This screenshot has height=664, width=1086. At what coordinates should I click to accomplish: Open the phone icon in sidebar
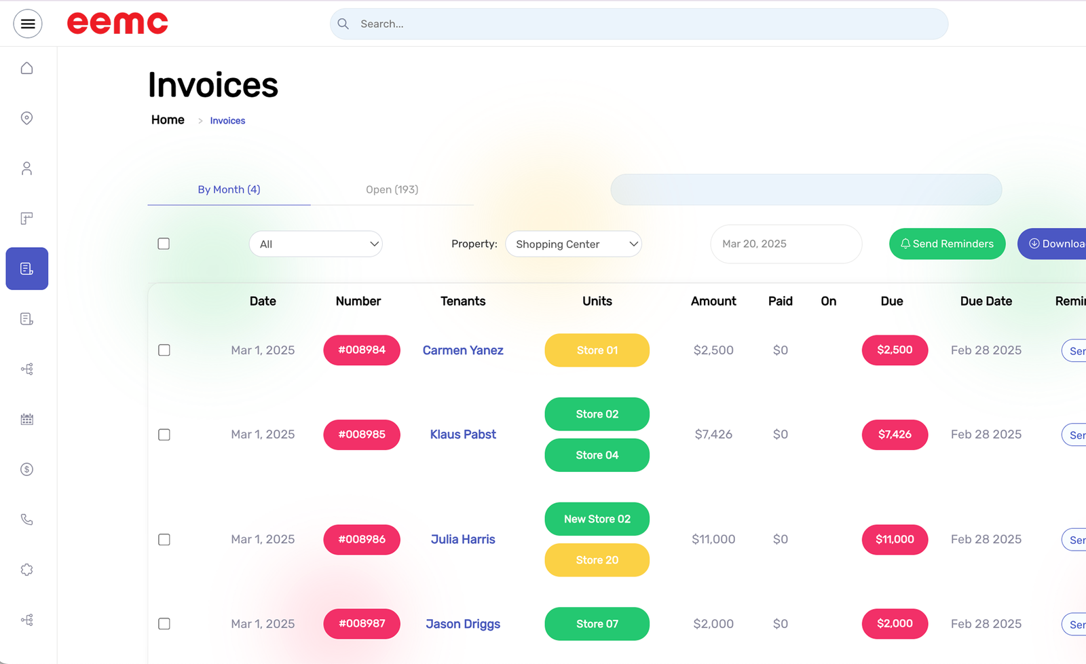coord(27,519)
